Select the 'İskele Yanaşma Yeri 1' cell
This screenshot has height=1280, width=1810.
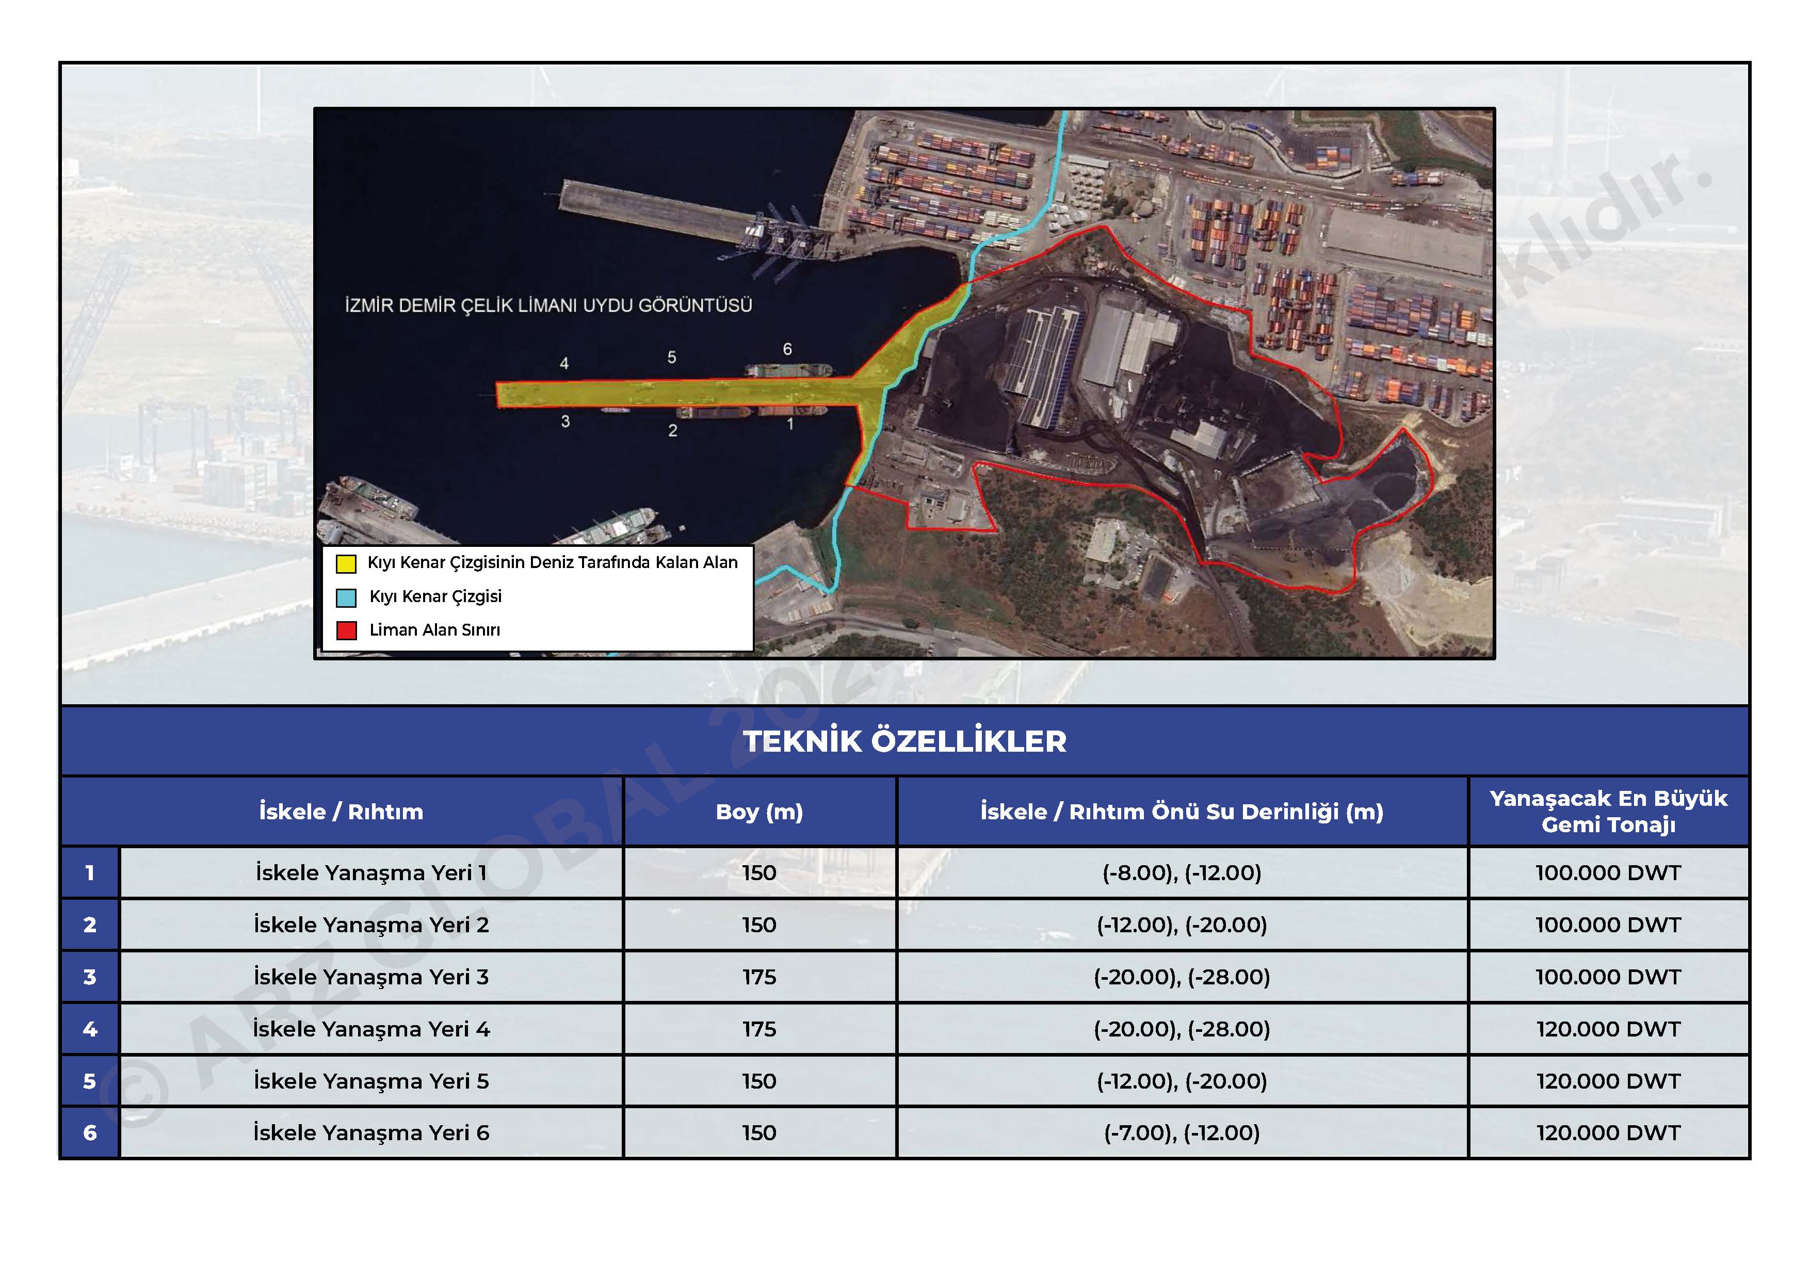pos(371,872)
